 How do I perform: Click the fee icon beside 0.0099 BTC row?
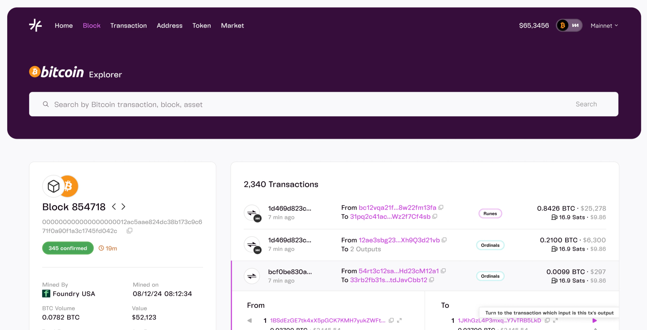554,280
